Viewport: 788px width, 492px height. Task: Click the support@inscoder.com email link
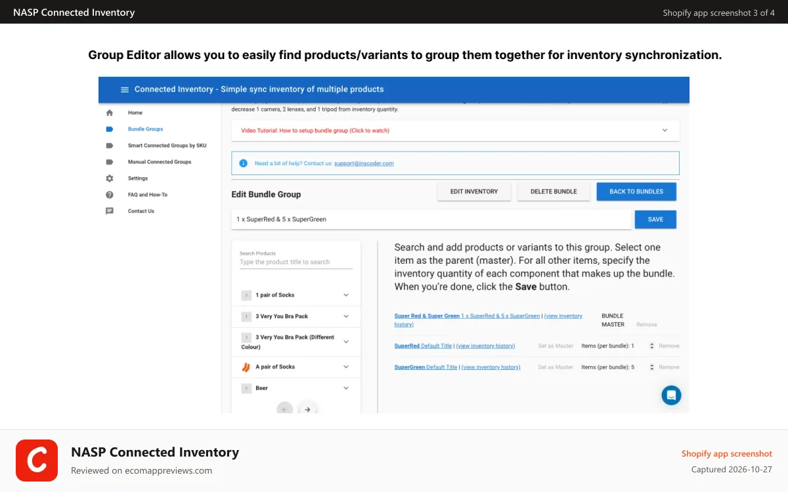[x=364, y=163]
